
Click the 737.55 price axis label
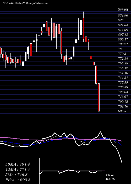[123, 83]
